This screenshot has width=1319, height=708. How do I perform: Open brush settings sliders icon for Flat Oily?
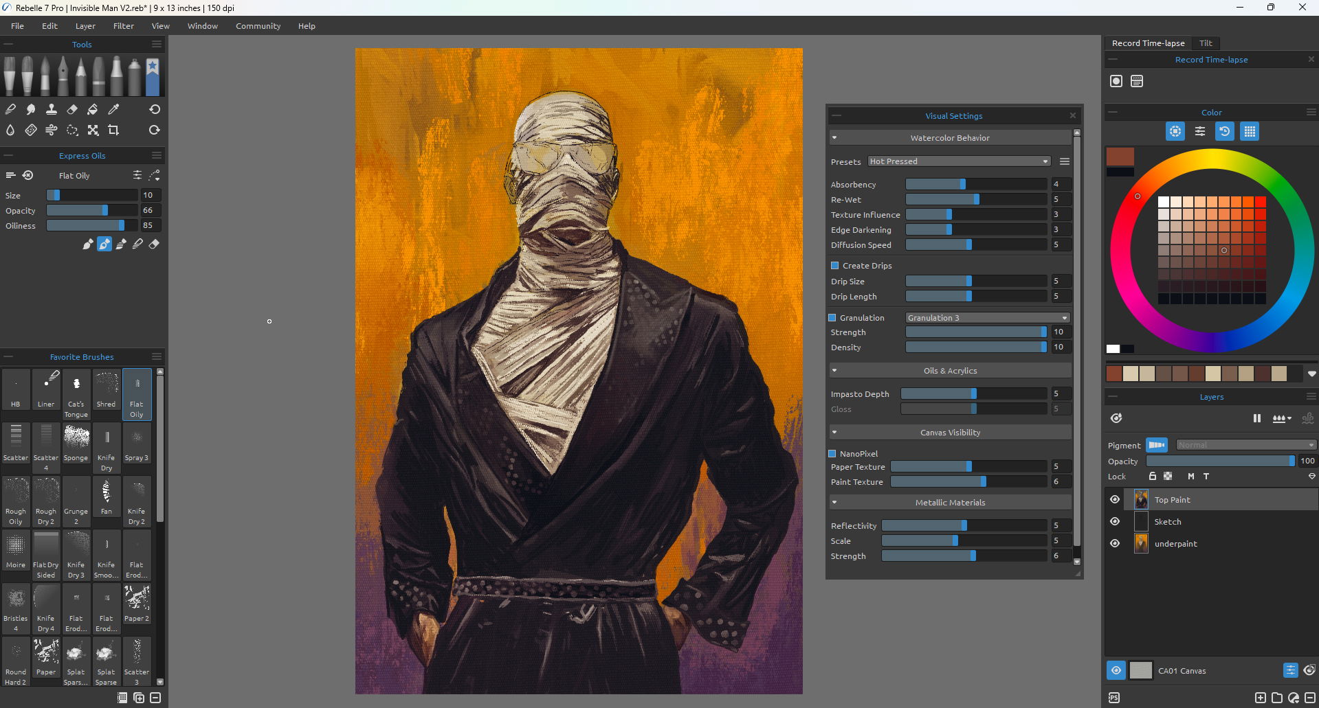137,175
